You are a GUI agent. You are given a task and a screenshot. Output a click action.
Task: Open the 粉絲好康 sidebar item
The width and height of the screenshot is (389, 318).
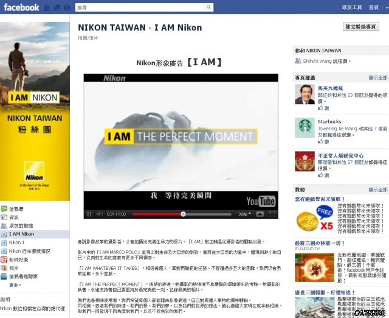[x=19, y=260]
